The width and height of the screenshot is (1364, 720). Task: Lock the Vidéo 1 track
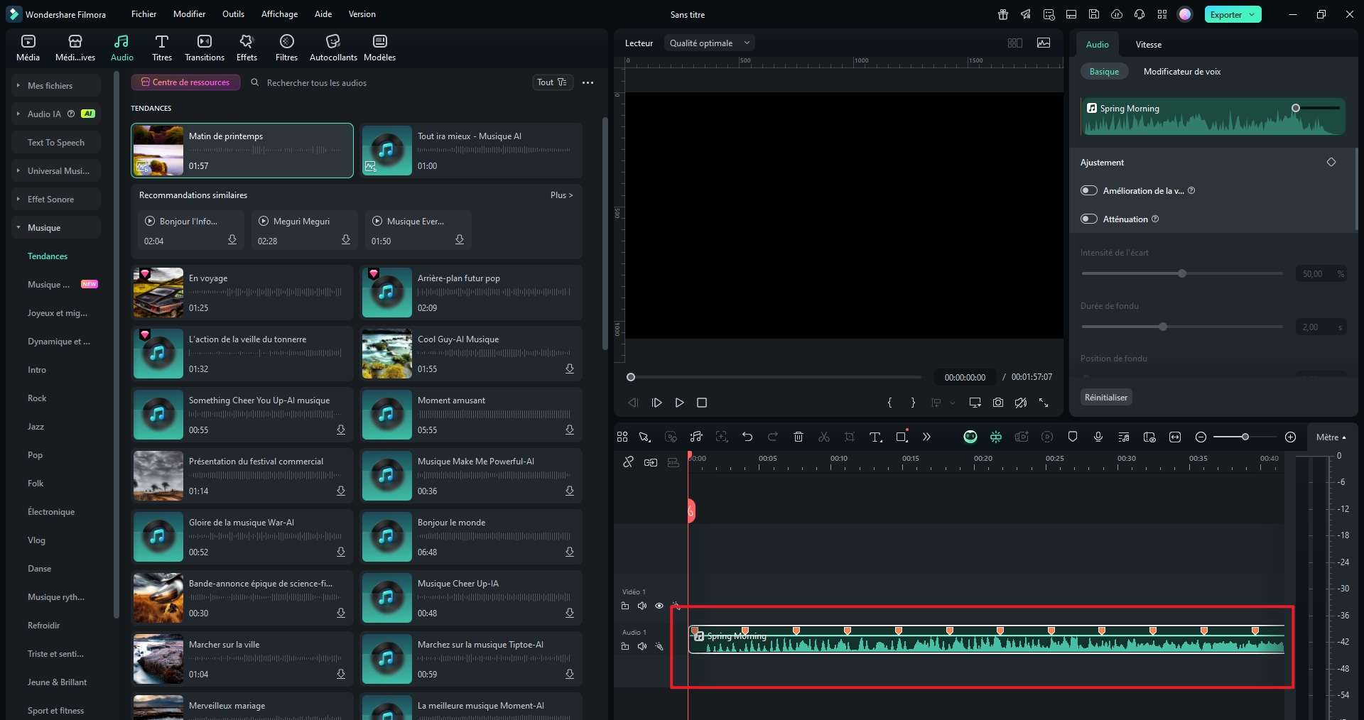[x=625, y=606]
